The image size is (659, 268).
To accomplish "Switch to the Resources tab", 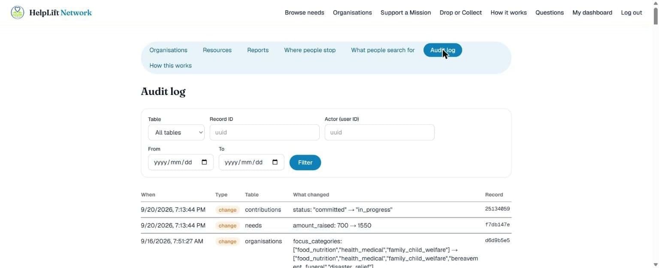I will [217, 50].
